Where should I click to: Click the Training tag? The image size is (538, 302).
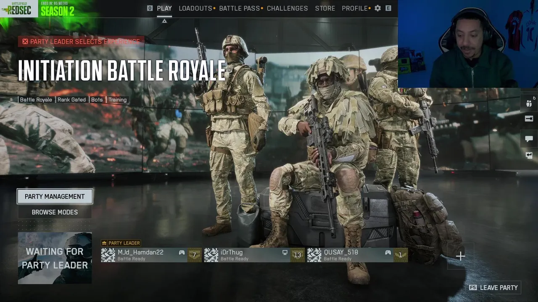[x=117, y=100]
